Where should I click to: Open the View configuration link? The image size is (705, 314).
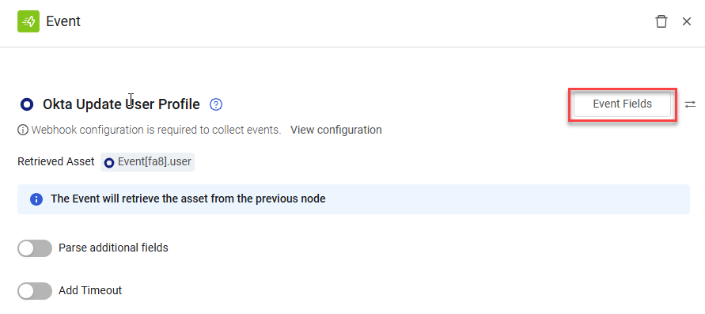(335, 130)
